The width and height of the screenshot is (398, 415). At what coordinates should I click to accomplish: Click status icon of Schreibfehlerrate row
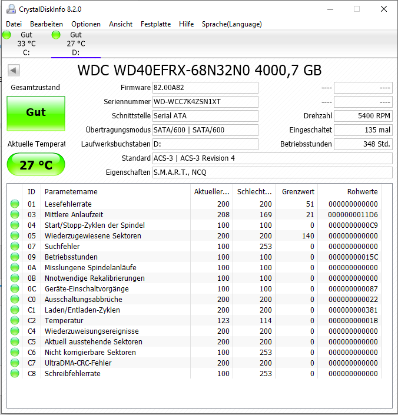(15, 373)
